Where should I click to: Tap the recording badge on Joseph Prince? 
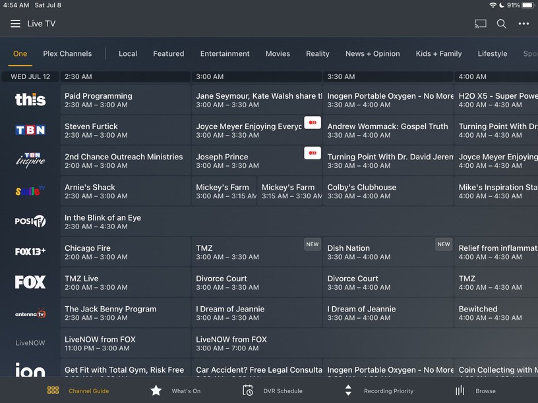coord(313,153)
